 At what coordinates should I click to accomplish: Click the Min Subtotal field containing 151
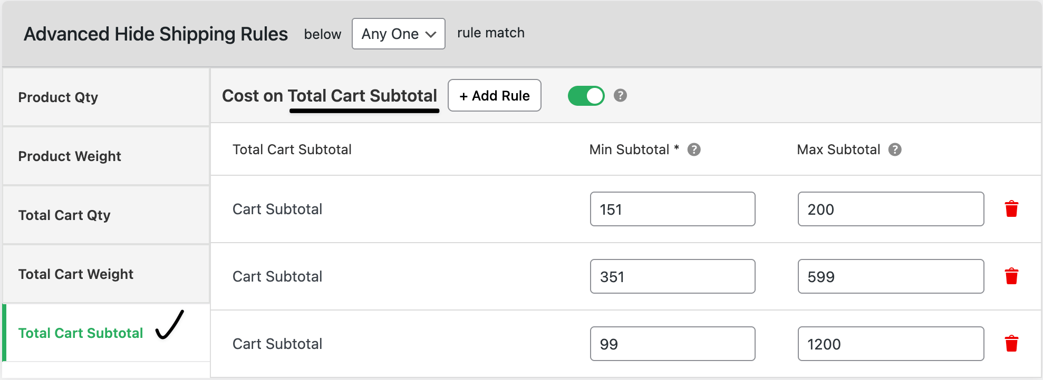[672, 209]
